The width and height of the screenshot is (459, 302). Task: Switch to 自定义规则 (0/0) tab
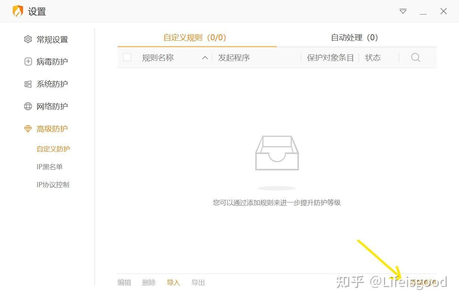point(195,38)
